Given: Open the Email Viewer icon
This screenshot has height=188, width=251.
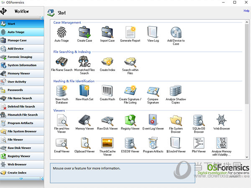Looking at the screenshot, I should (61, 143).
